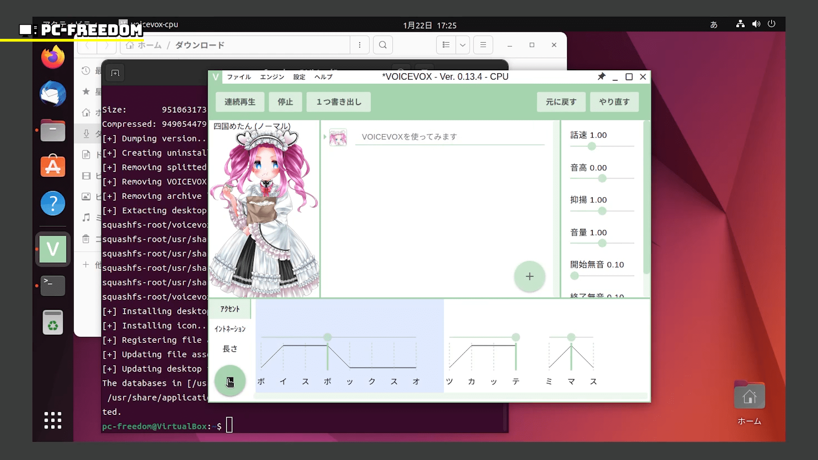Click the round play button in detail panel
This screenshot has width=818, height=460.
230,381
